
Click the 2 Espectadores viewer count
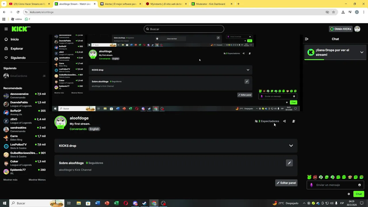[267, 121]
